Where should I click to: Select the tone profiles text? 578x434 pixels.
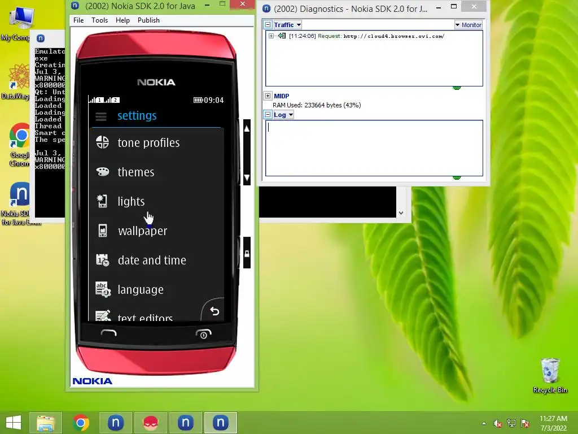coord(148,143)
